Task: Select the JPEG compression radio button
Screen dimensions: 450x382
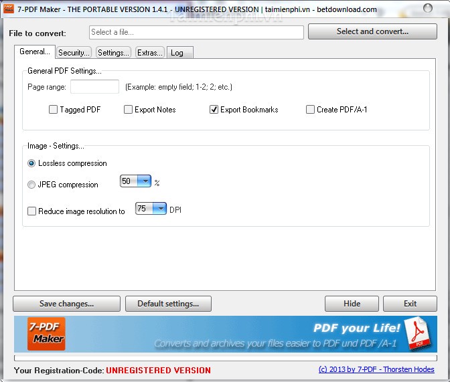Action: [x=31, y=185]
